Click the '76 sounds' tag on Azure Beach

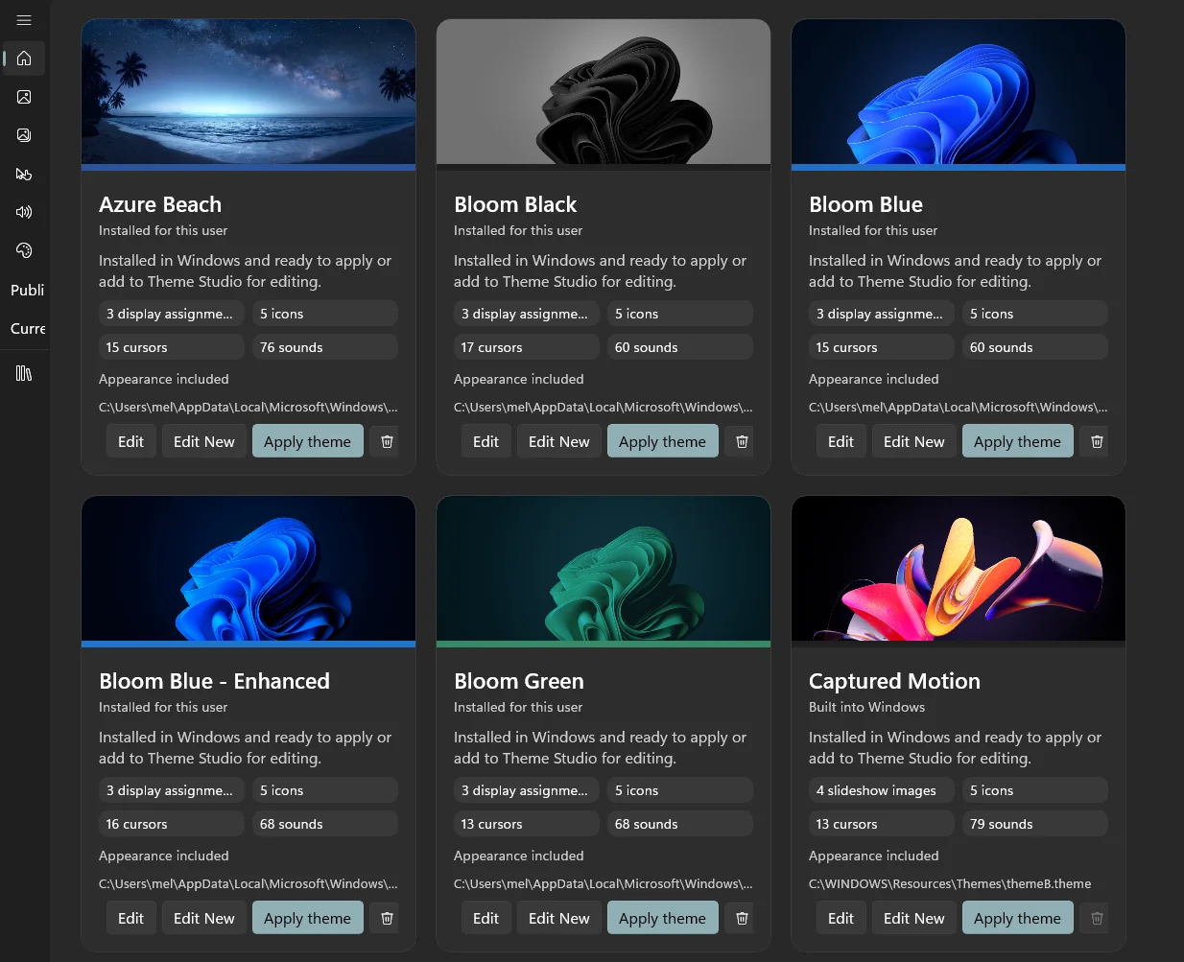325,347
